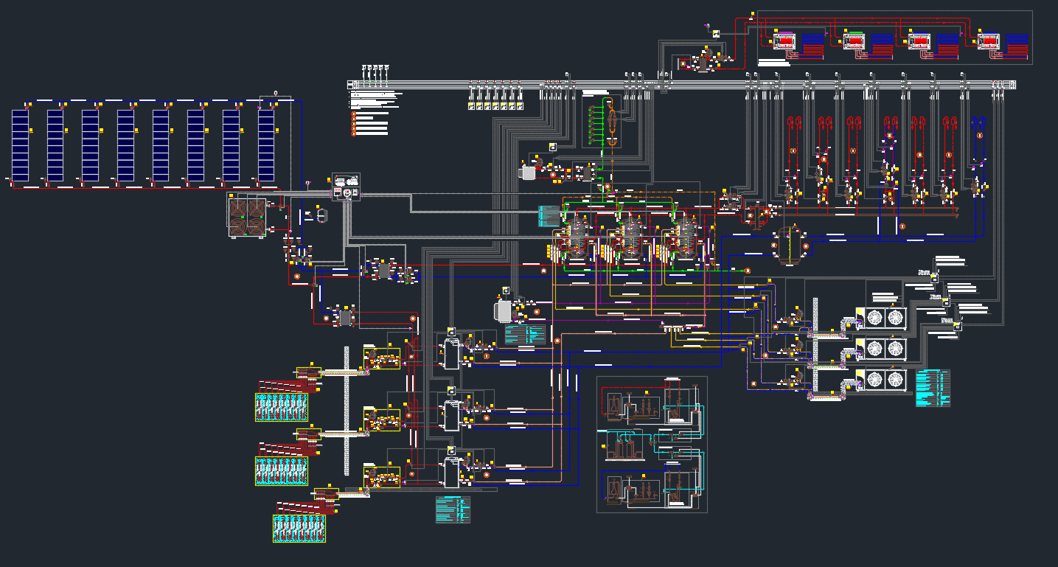Click the bottommost cyan manifold block at lower left

point(299,529)
